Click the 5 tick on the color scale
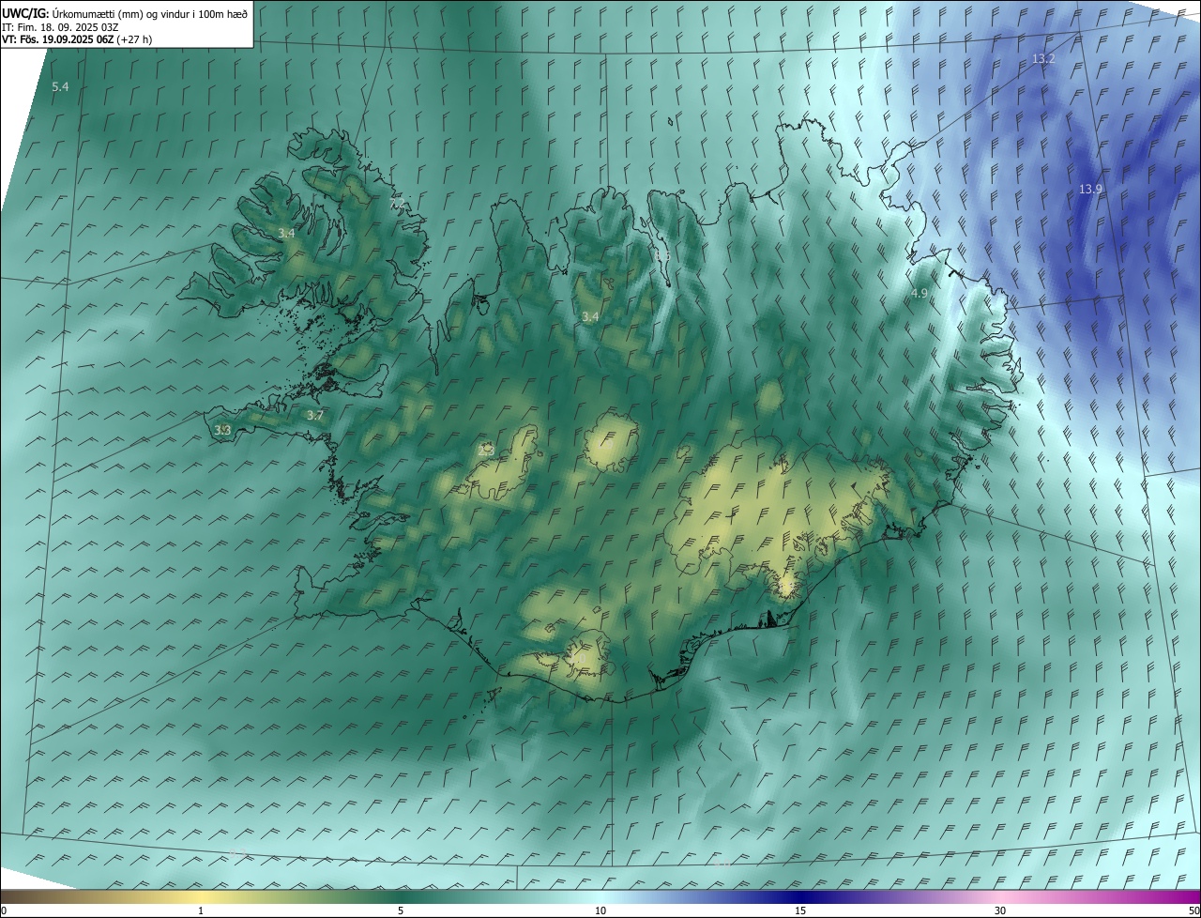 point(401,910)
